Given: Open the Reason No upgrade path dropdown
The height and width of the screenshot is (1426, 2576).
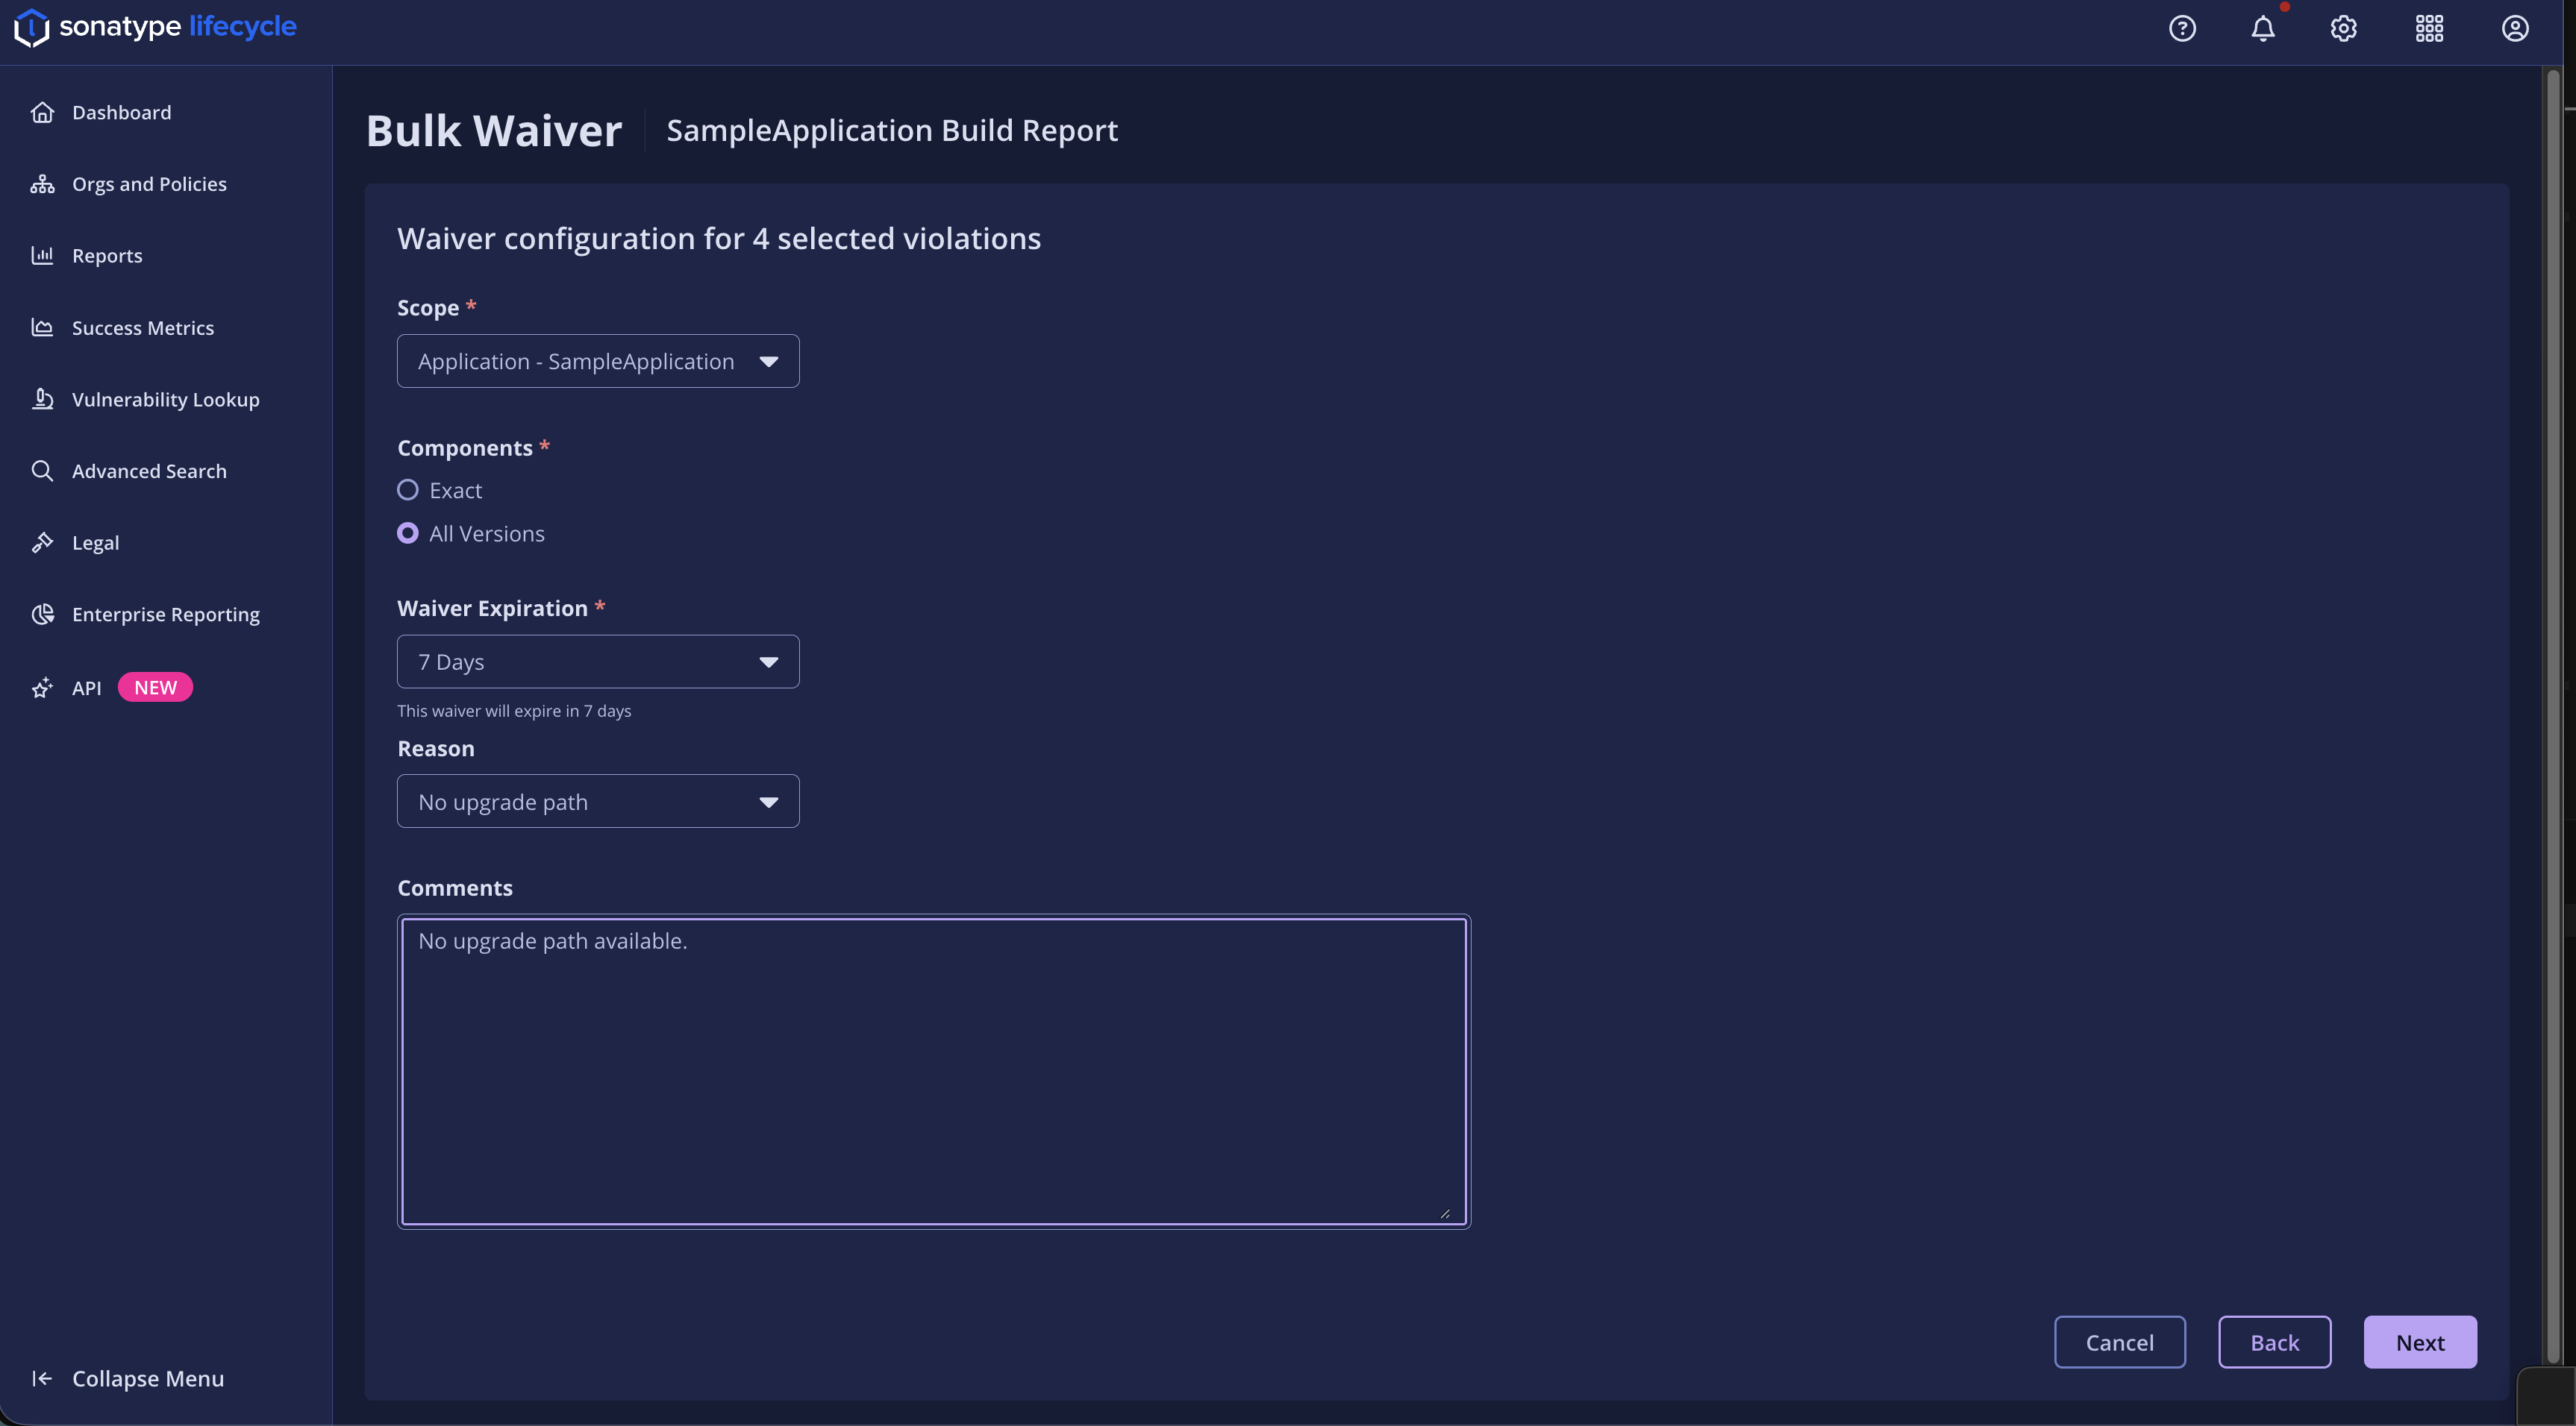Looking at the screenshot, I should pos(598,802).
